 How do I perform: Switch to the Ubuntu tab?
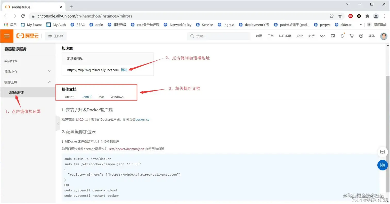click(x=70, y=97)
